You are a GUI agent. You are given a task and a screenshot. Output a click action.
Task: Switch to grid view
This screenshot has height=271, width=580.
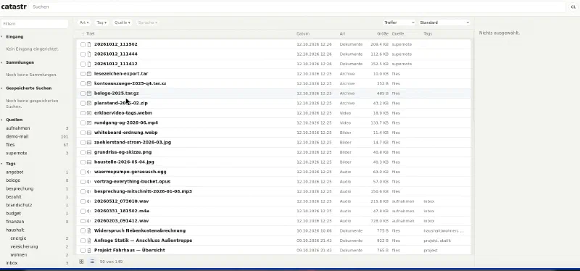click(x=81, y=262)
